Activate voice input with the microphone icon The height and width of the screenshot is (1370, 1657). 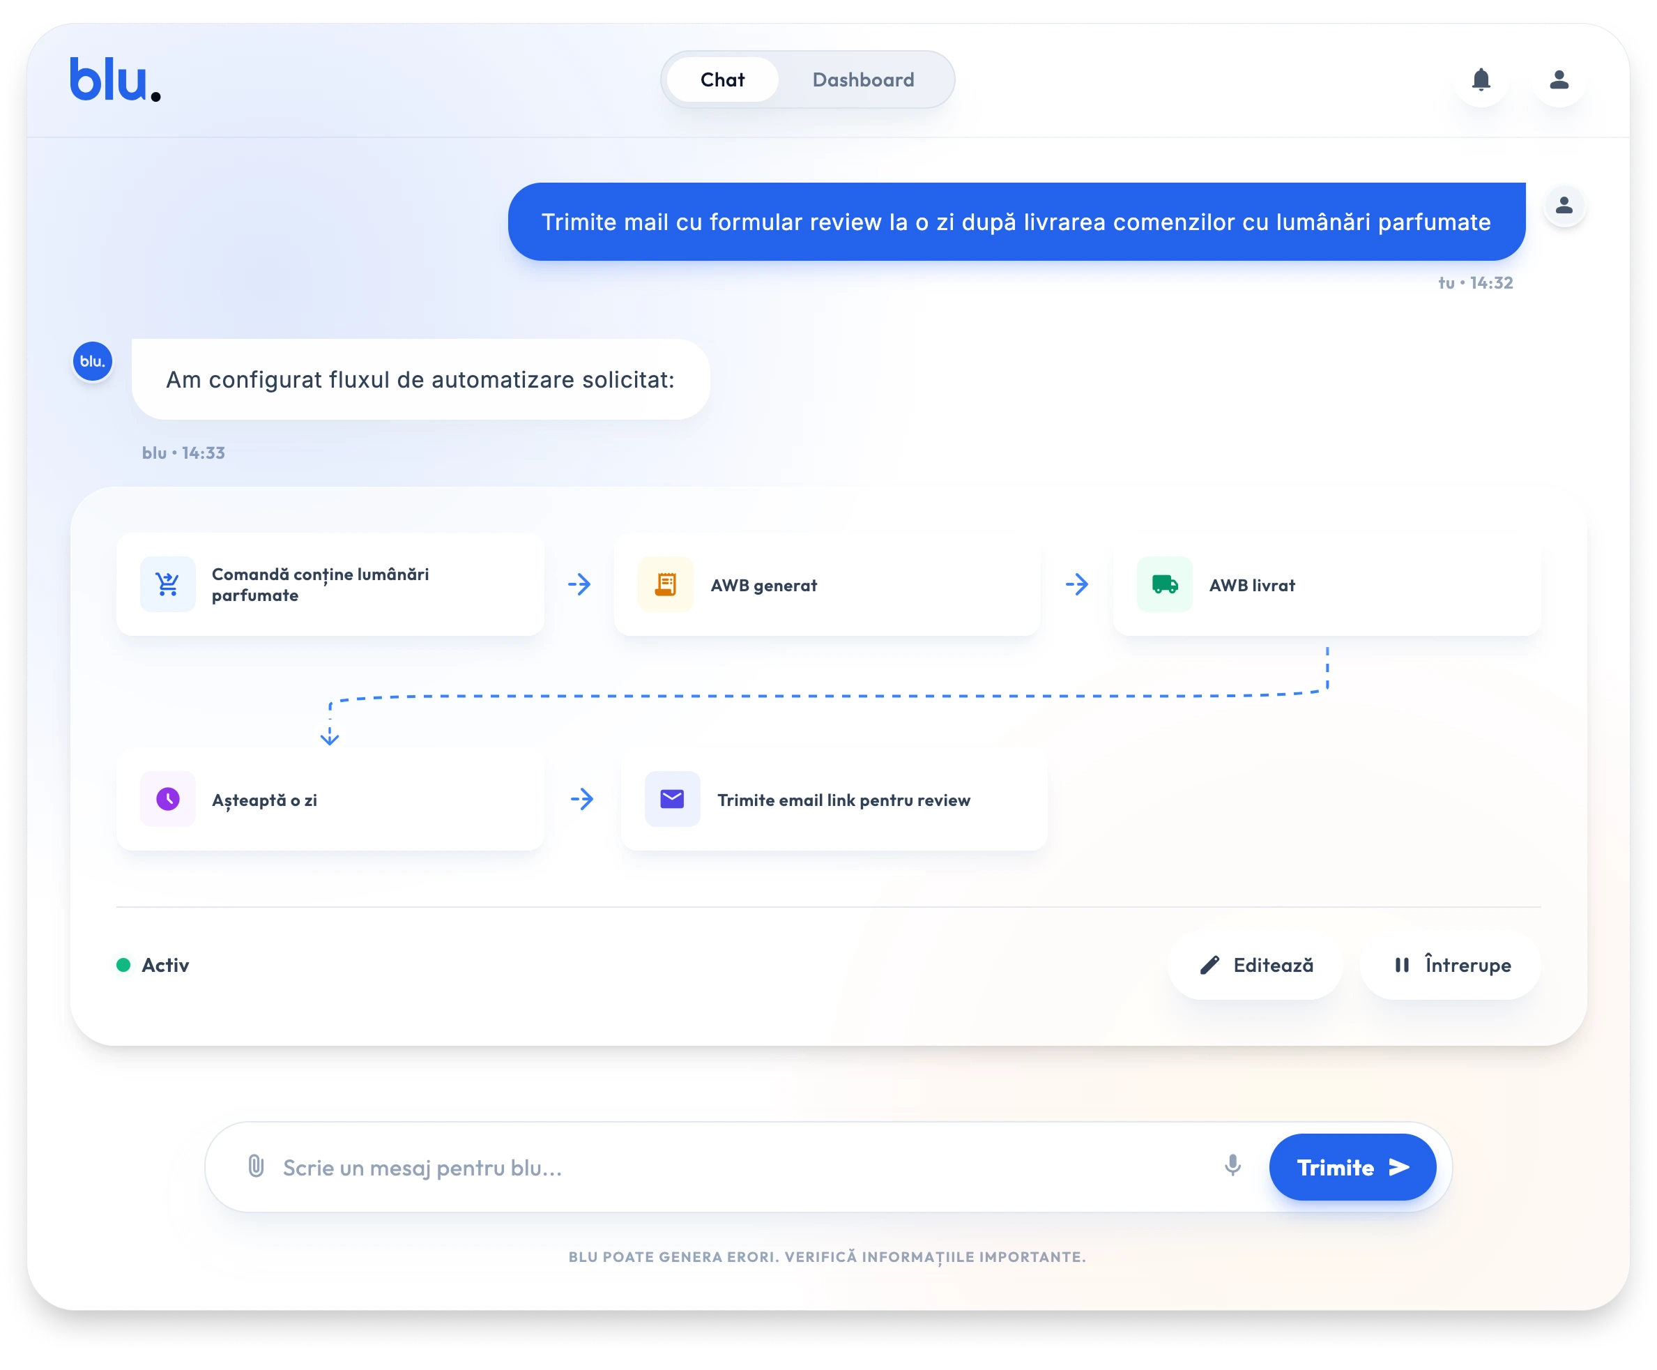1232,1166
